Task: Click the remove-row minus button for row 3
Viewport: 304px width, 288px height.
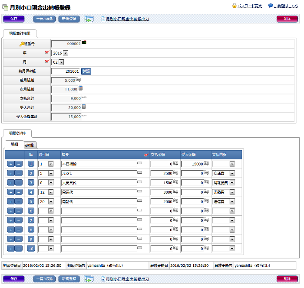Action: [x=19, y=183]
